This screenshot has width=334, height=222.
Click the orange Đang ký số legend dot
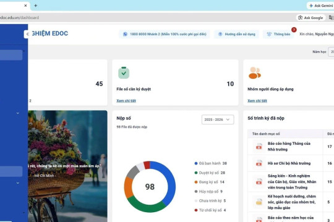tap(196, 182)
